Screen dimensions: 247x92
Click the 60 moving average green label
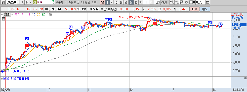click(x=44, y=15)
